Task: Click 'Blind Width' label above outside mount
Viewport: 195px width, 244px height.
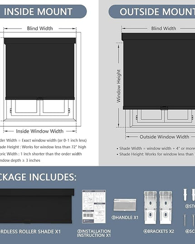Action: click(164, 28)
